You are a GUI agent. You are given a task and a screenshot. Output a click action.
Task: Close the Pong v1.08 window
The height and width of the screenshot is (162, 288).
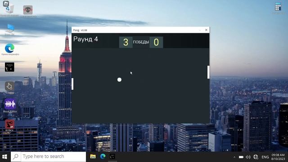[x=206, y=30]
